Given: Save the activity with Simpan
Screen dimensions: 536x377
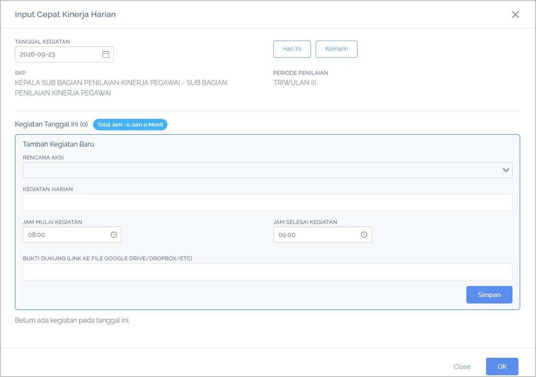Looking at the screenshot, I should click(489, 295).
